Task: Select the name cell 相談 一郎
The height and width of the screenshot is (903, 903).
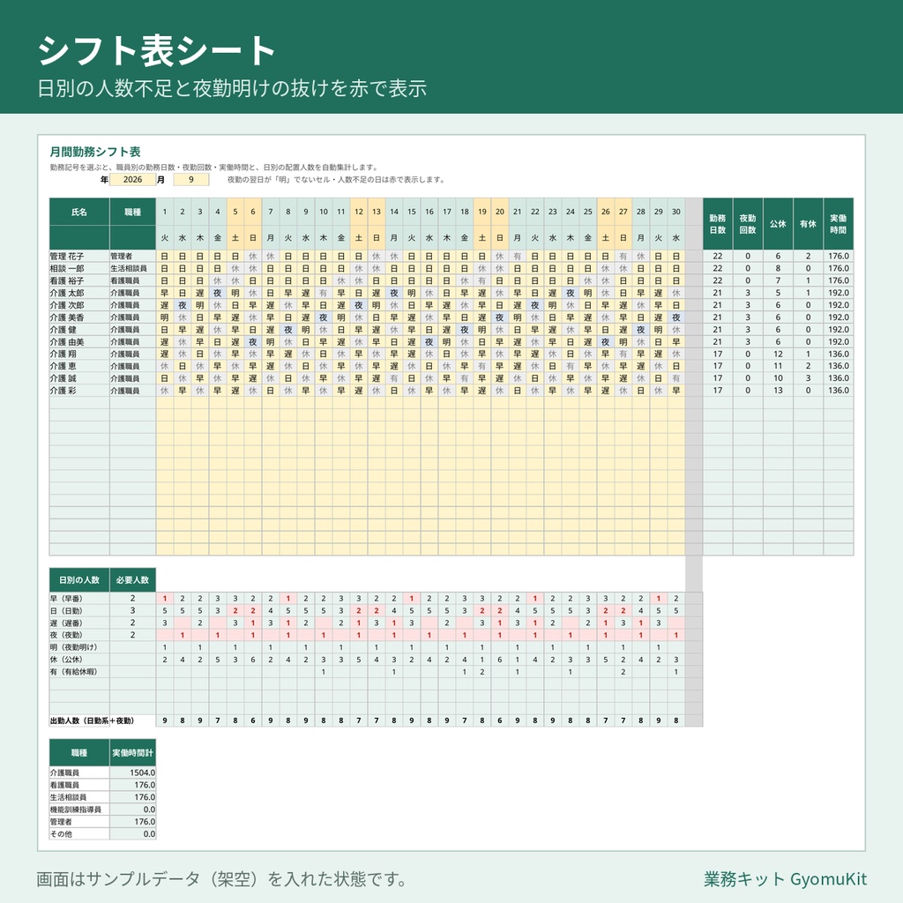Action: tap(79, 268)
